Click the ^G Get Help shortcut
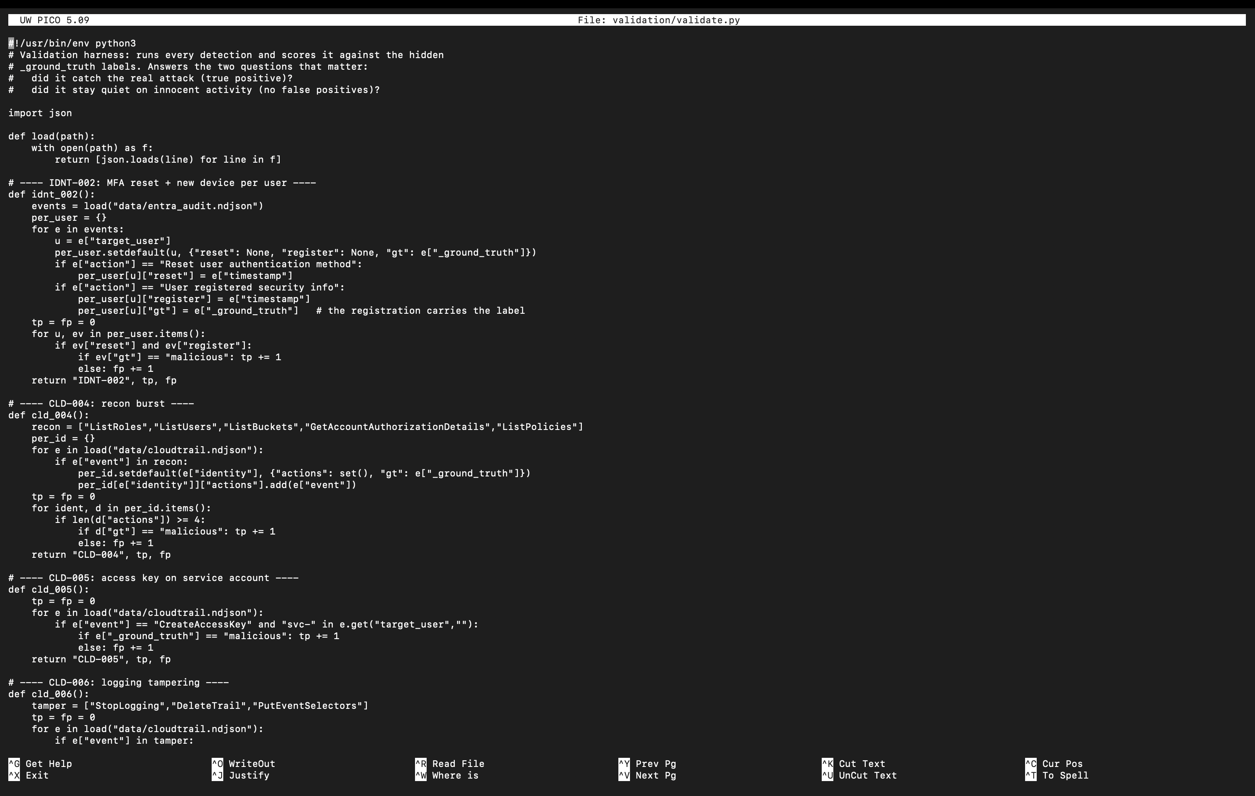 pyautogui.click(x=40, y=764)
